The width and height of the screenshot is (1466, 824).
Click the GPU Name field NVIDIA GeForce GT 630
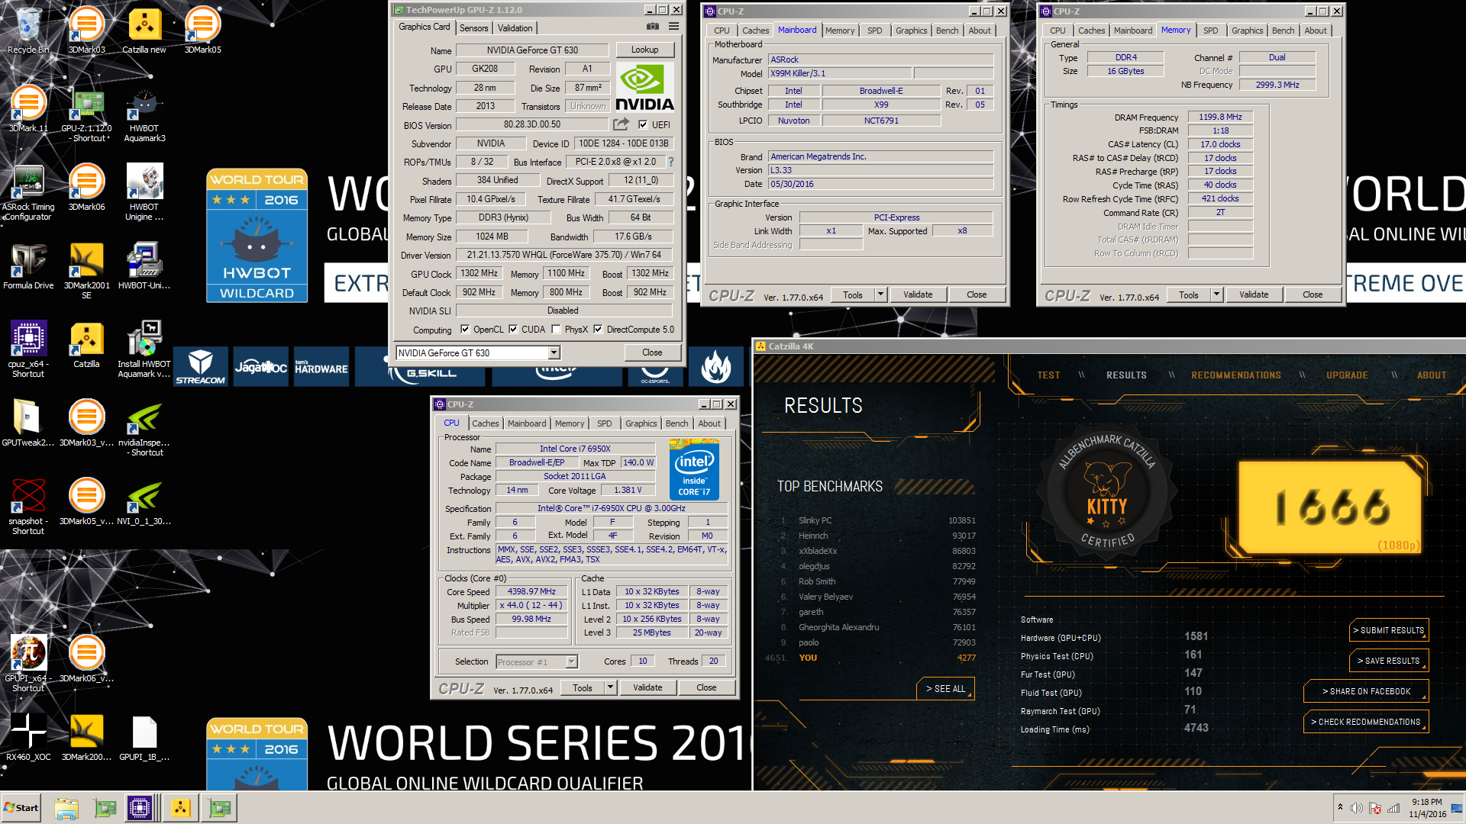[x=532, y=50]
